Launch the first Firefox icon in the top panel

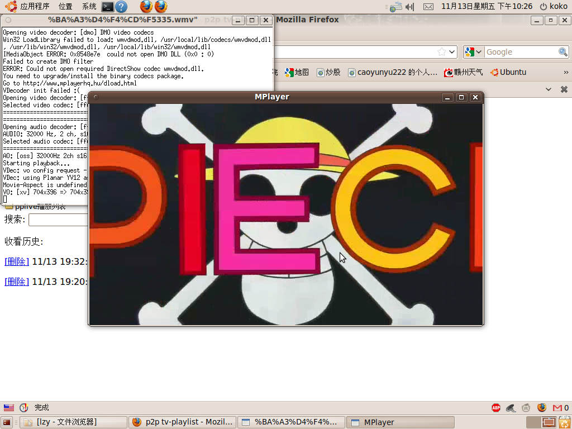[x=146, y=6]
